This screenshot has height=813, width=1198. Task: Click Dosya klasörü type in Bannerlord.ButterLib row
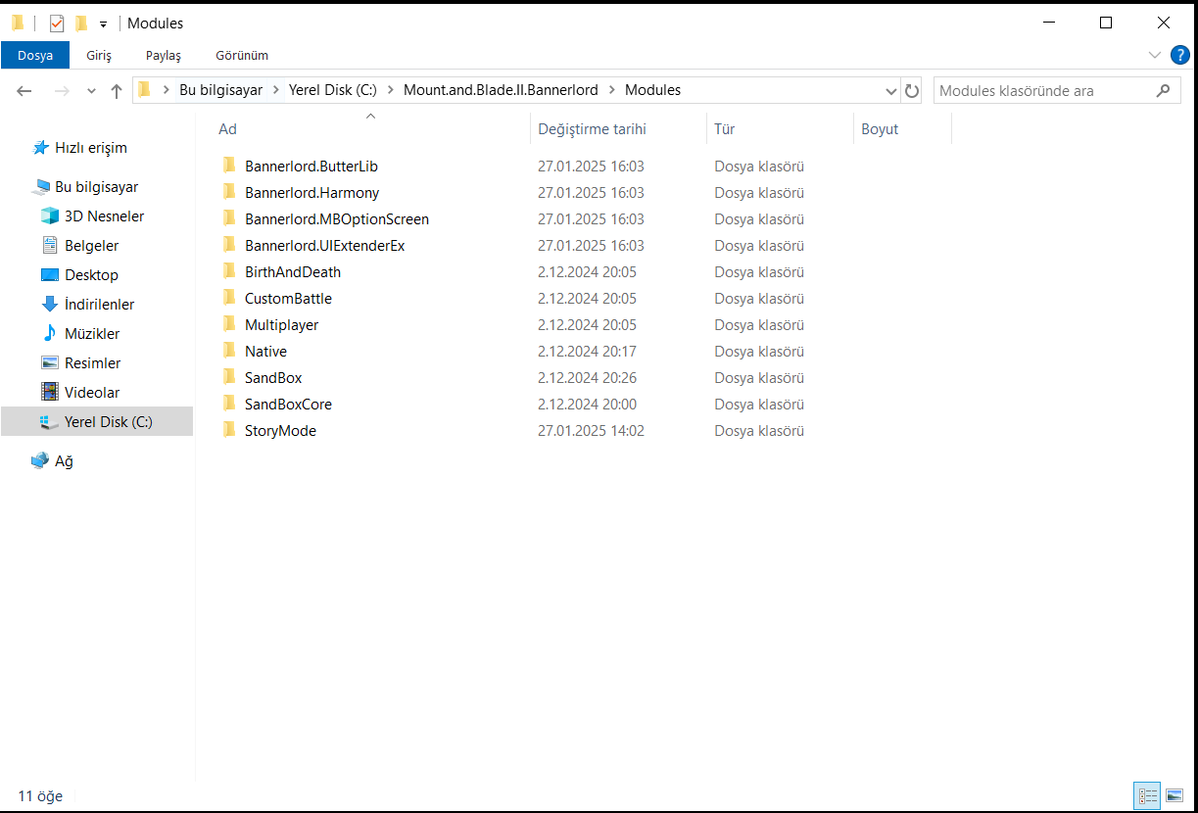tap(759, 166)
